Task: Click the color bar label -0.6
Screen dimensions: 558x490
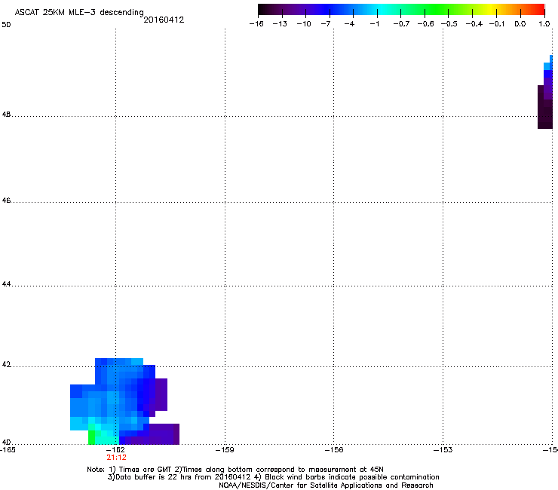Action: point(425,24)
